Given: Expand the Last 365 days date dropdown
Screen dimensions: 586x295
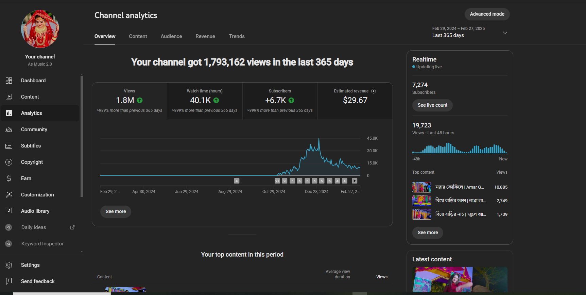Looking at the screenshot, I should pos(505,33).
